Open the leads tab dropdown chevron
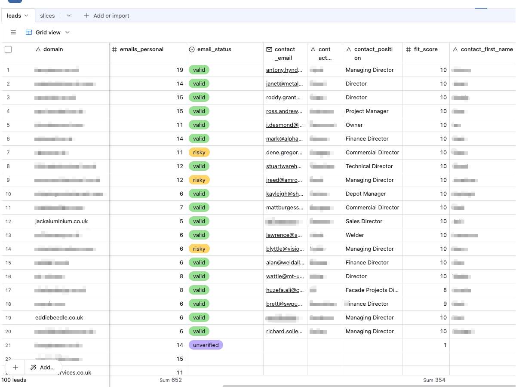The height and width of the screenshot is (387, 516). click(x=26, y=15)
